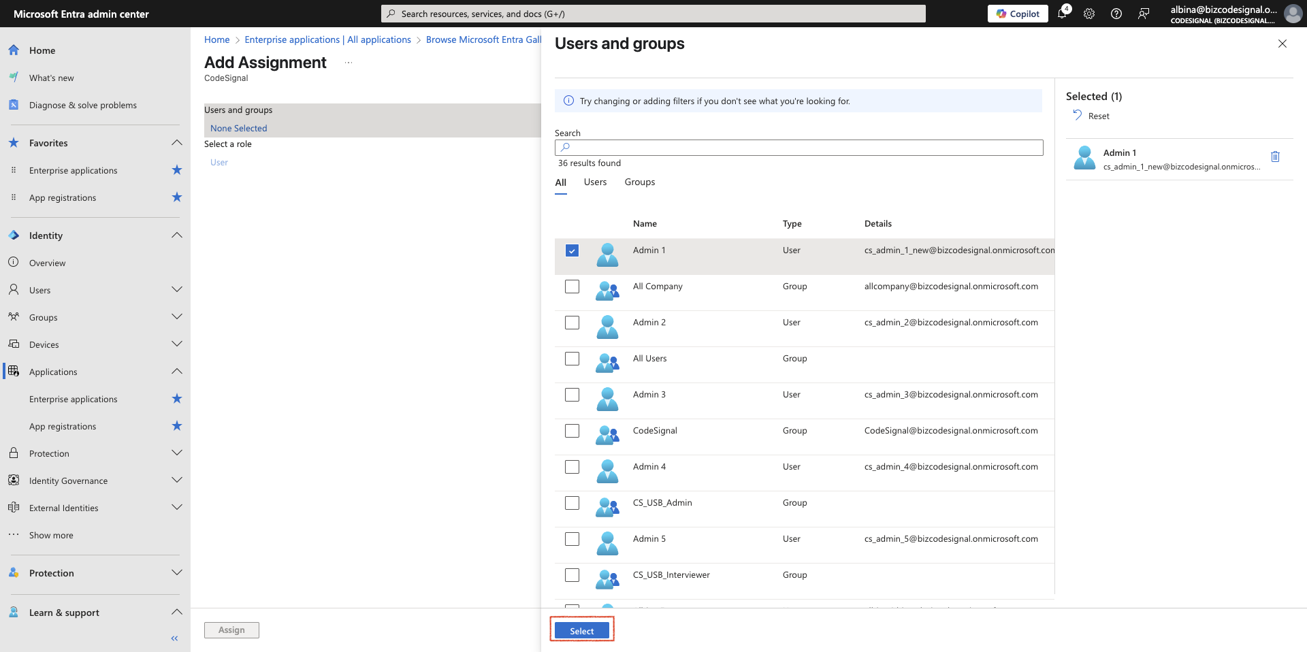Click the Reset selection icon
Viewport: 1307px width, 652px height.
tap(1078, 115)
